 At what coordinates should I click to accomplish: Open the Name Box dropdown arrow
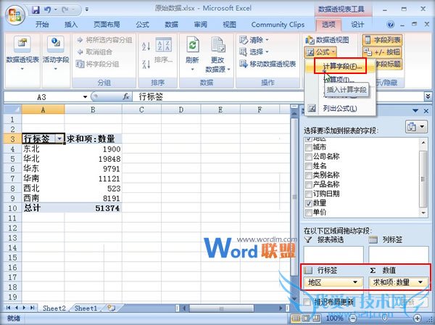(85, 97)
